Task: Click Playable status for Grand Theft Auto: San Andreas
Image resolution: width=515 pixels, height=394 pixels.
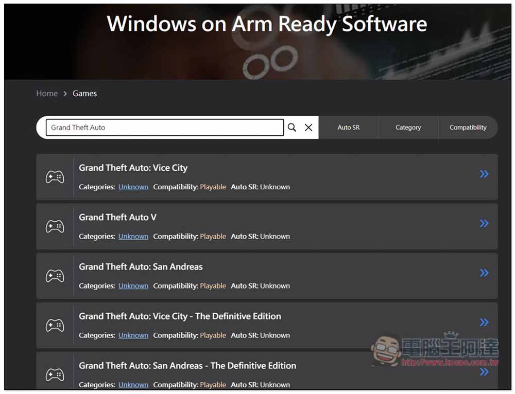Action: coord(213,286)
